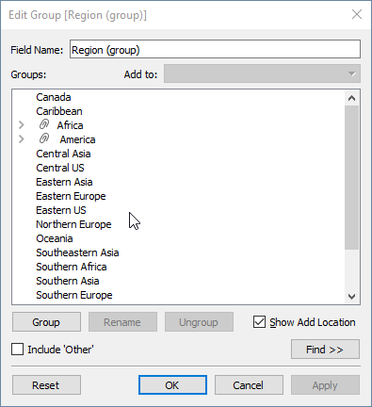Image resolution: width=372 pixels, height=407 pixels.
Task: Click into the Field Name text box
Action: coord(215,49)
